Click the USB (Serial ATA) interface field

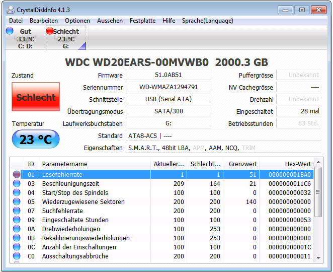click(169, 99)
